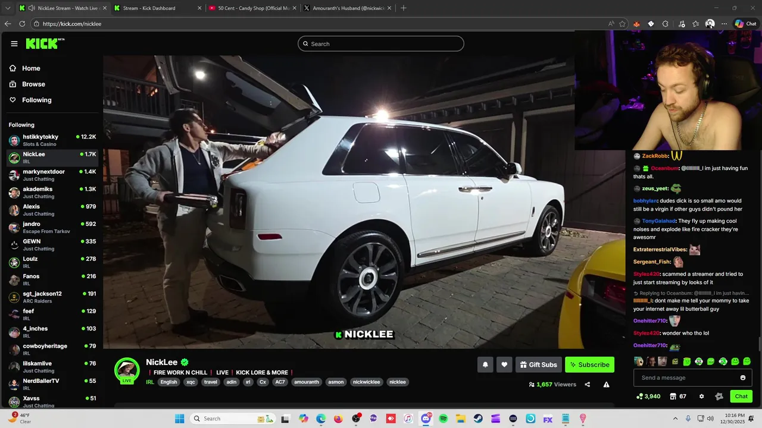
Task: Open cowboyheritage channel in Following list
Action: (52, 350)
